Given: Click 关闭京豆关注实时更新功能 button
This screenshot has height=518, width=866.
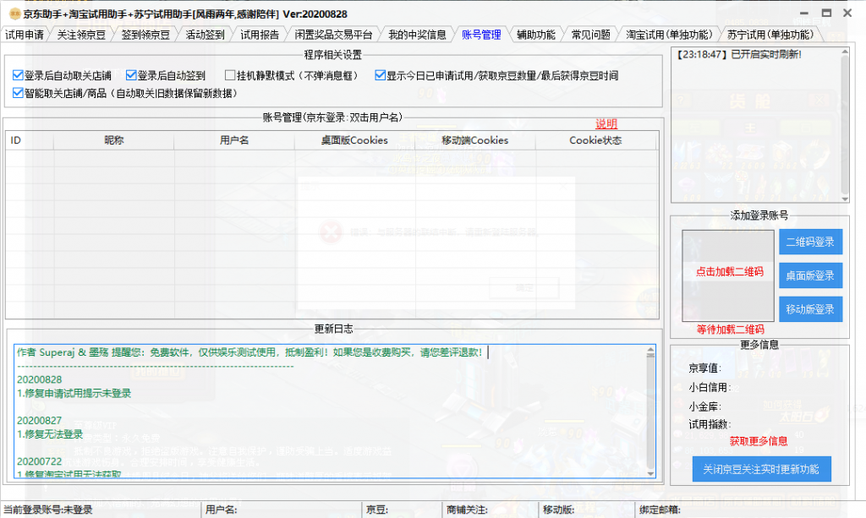Looking at the screenshot, I should click(x=761, y=469).
